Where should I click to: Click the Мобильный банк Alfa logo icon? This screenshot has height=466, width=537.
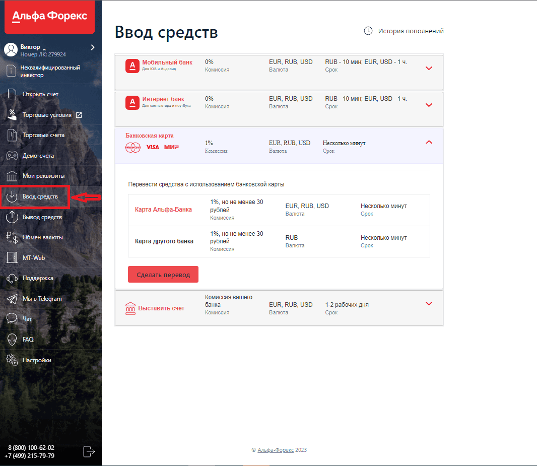[132, 65]
